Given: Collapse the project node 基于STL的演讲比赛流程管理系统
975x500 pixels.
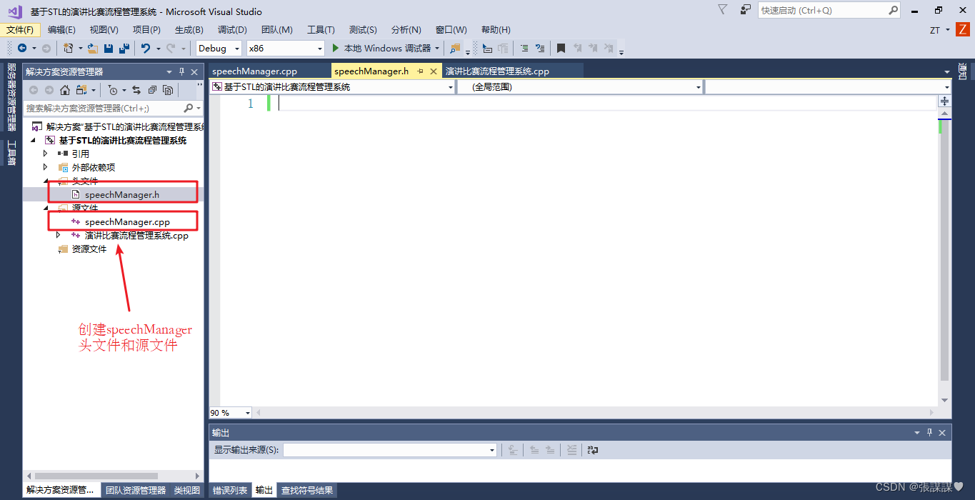Looking at the screenshot, I should 33,140.
